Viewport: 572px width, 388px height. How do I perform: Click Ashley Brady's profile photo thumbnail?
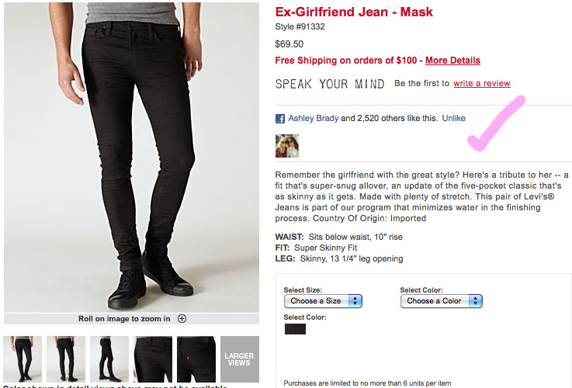pos(286,146)
